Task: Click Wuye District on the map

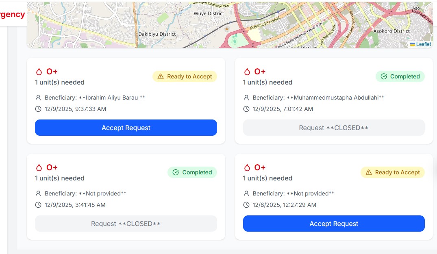Action: click(209, 13)
